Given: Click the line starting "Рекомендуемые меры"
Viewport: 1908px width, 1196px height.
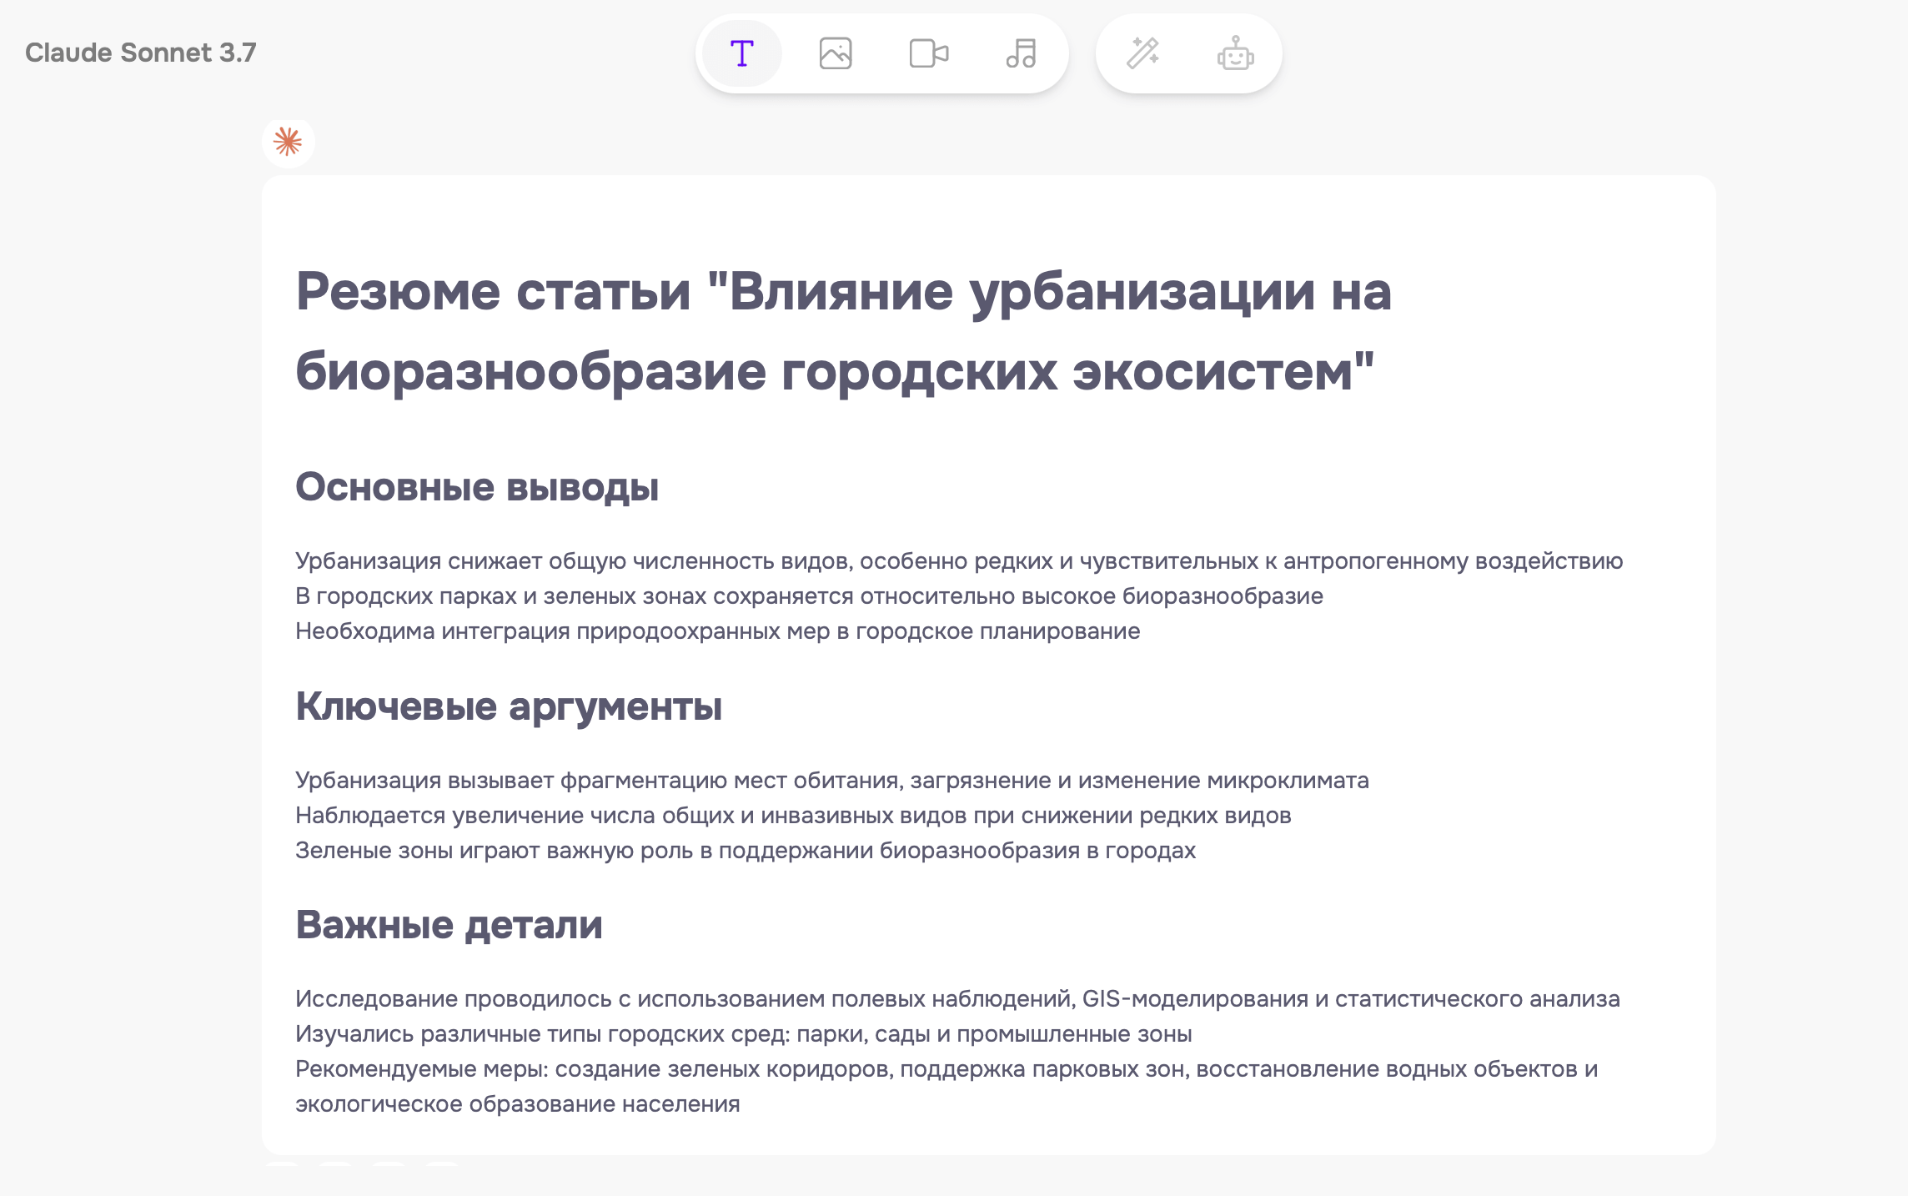Looking at the screenshot, I should [946, 1069].
